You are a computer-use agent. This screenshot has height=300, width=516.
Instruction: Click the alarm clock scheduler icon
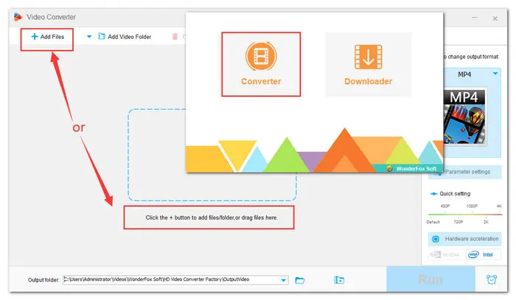pos(492,280)
